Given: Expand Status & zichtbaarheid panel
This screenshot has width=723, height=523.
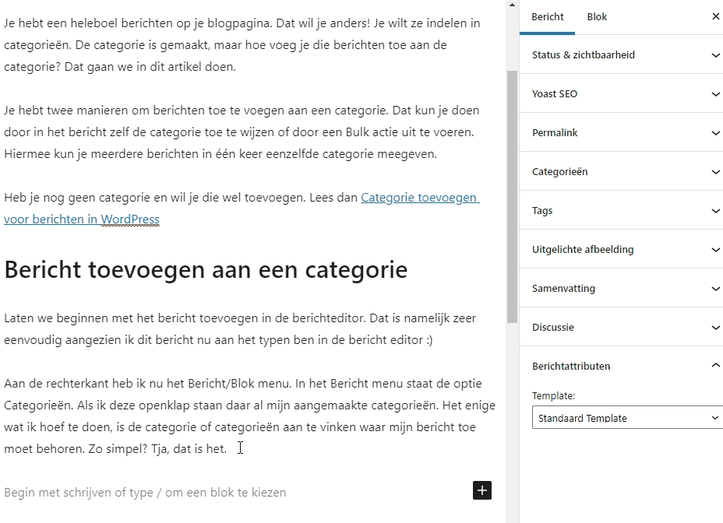Looking at the screenshot, I should [x=584, y=55].
